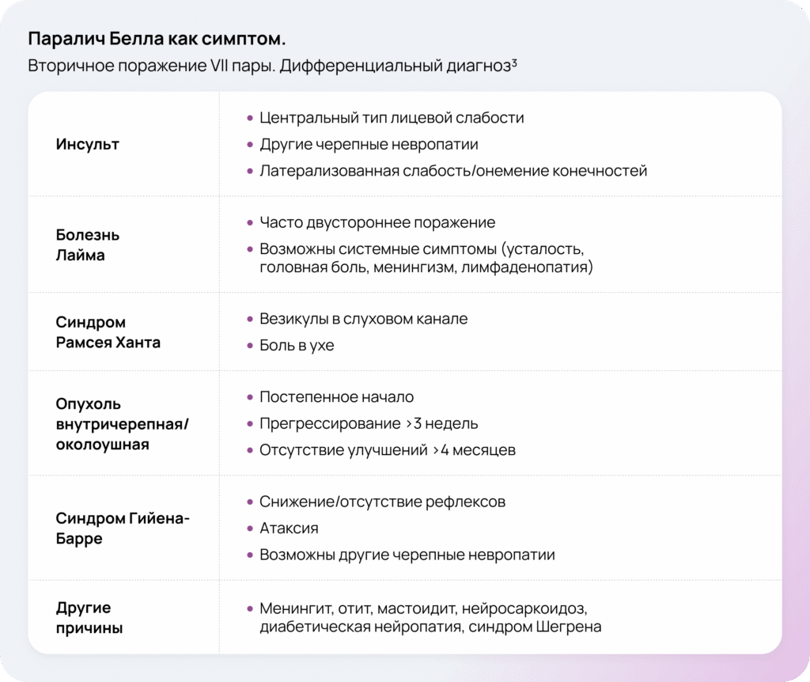
Task: Click "Центральный тип лицевой слабости" item
Action: pyautogui.click(x=392, y=118)
